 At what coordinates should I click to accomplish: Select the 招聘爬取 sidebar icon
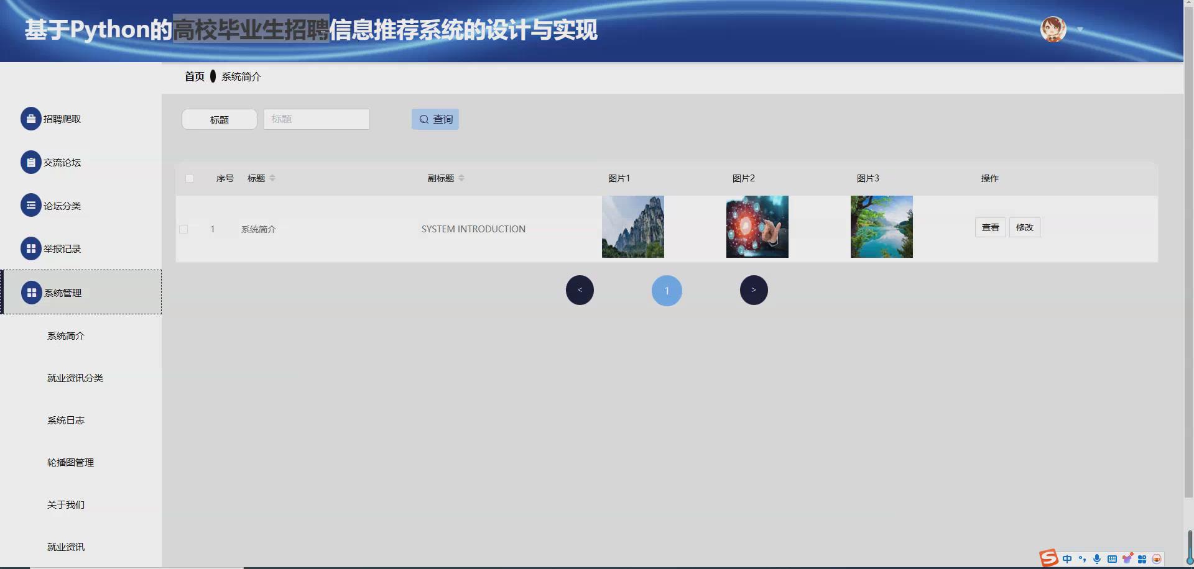tap(31, 118)
